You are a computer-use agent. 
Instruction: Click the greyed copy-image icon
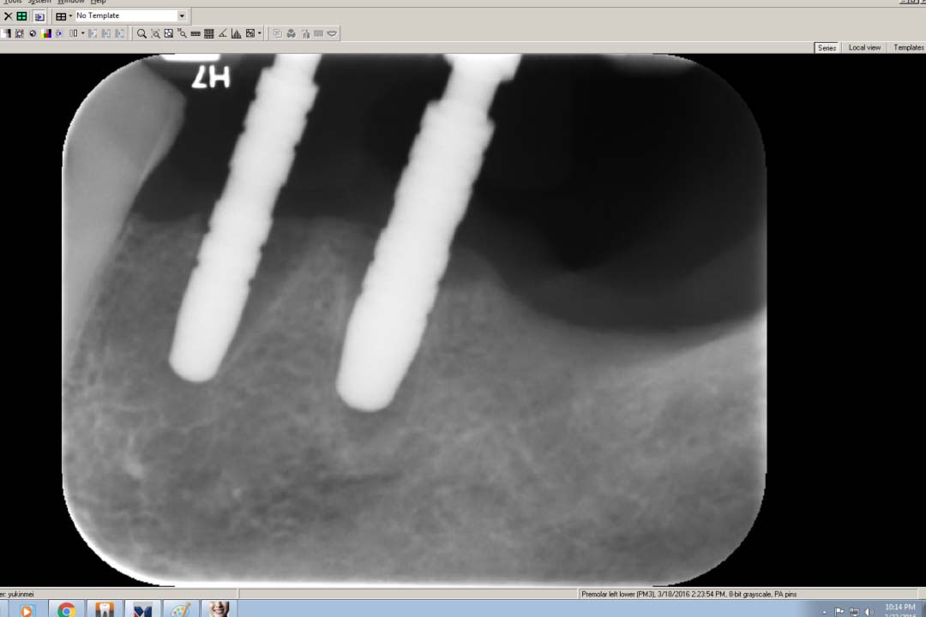pos(278,33)
